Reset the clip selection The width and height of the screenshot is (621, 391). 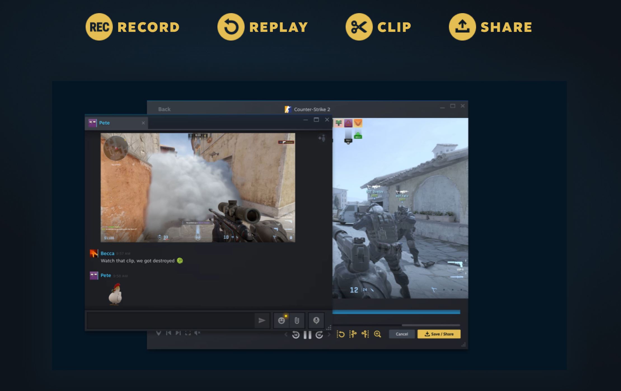(x=341, y=334)
